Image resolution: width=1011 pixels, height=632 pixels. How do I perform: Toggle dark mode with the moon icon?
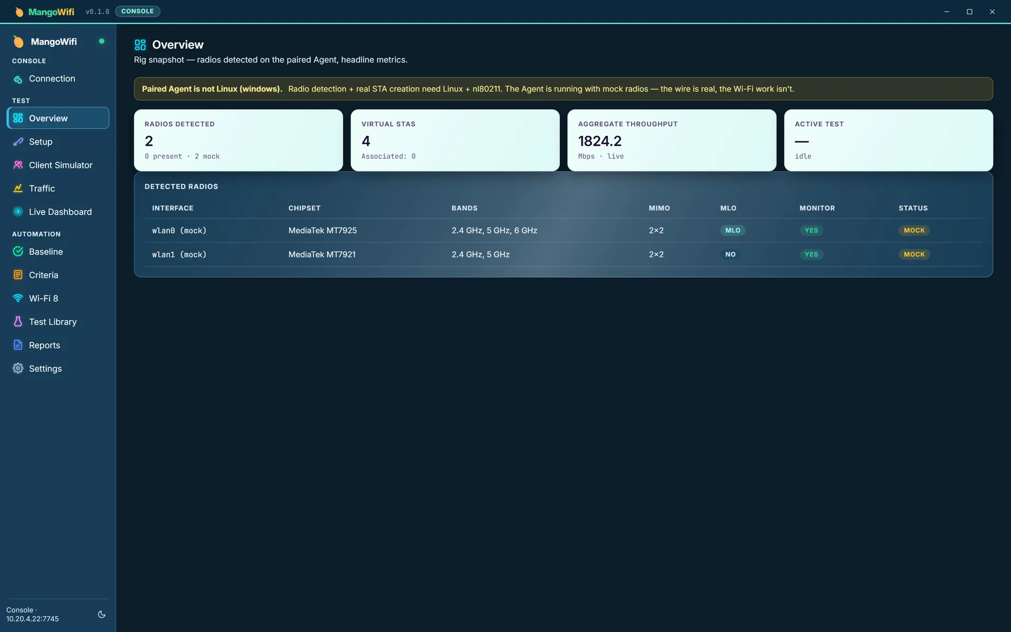point(102,614)
